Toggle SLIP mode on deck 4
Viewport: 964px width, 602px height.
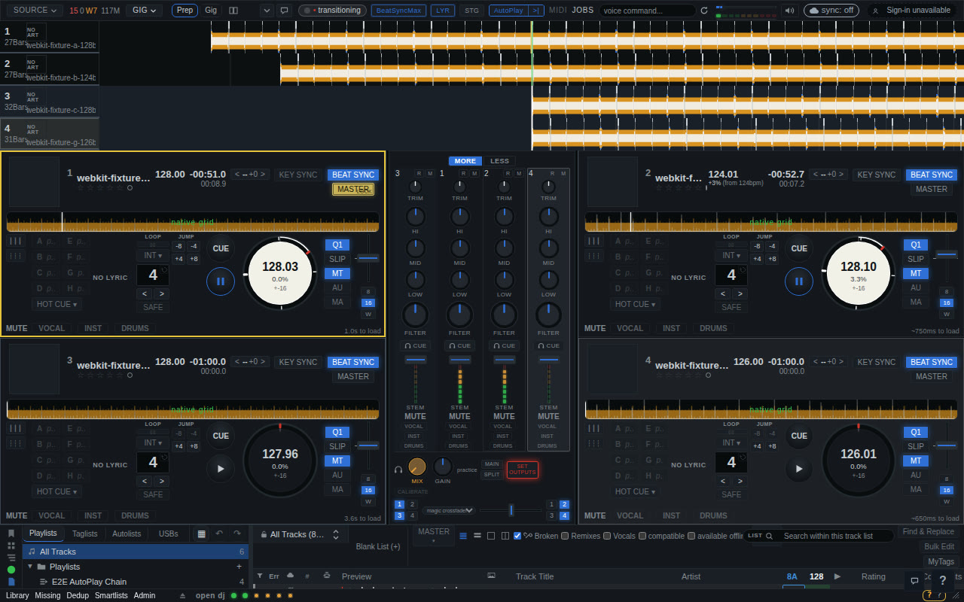tap(916, 446)
